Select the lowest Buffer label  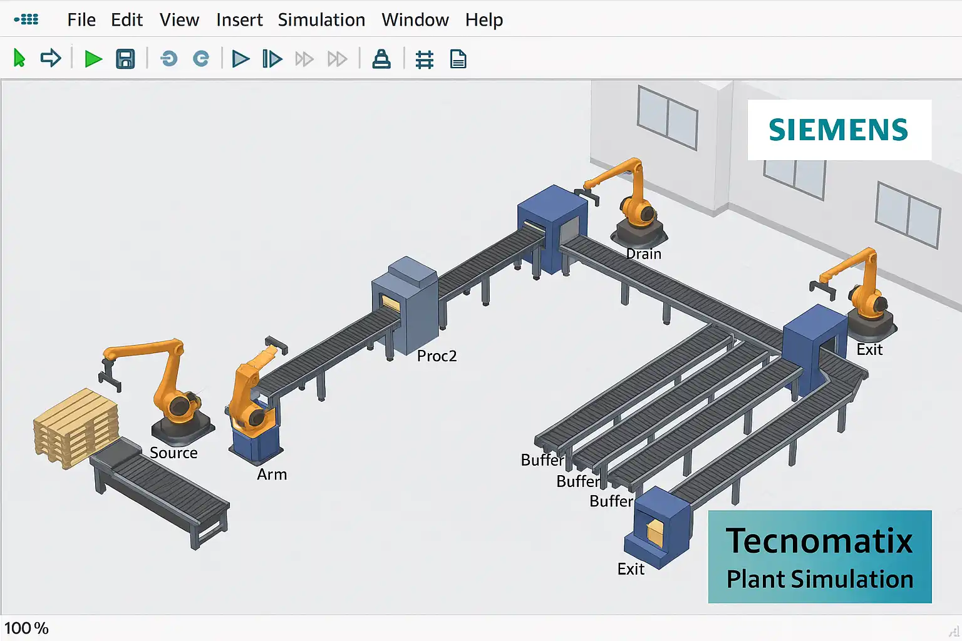(611, 501)
